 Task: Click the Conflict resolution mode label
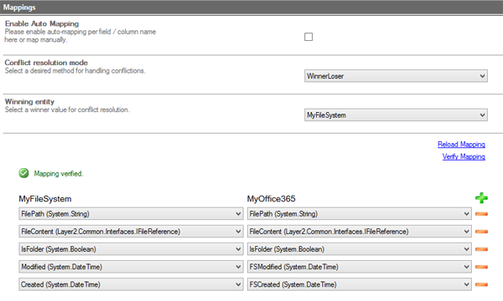(46, 63)
